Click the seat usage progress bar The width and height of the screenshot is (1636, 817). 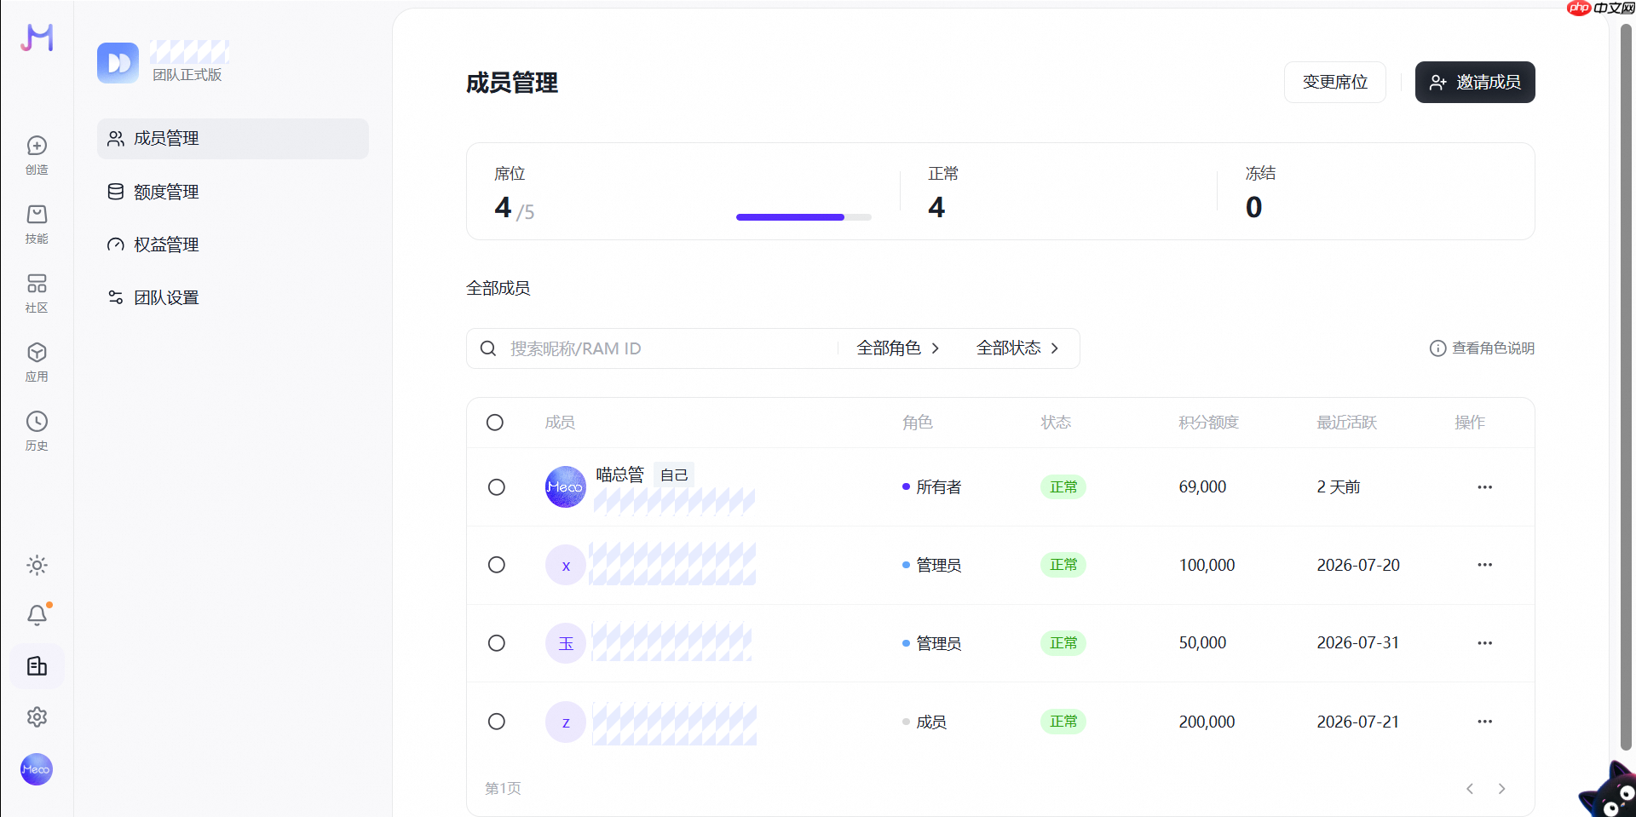click(x=804, y=217)
